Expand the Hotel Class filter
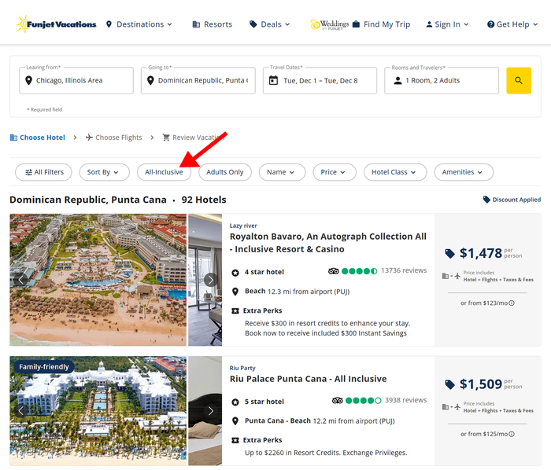Image resolution: width=551 pixels, height=470 pixels. pyautogui.click(x=395, y=172)
